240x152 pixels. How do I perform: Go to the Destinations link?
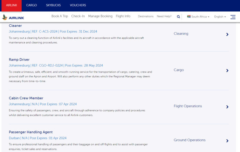tap(146, 16)
